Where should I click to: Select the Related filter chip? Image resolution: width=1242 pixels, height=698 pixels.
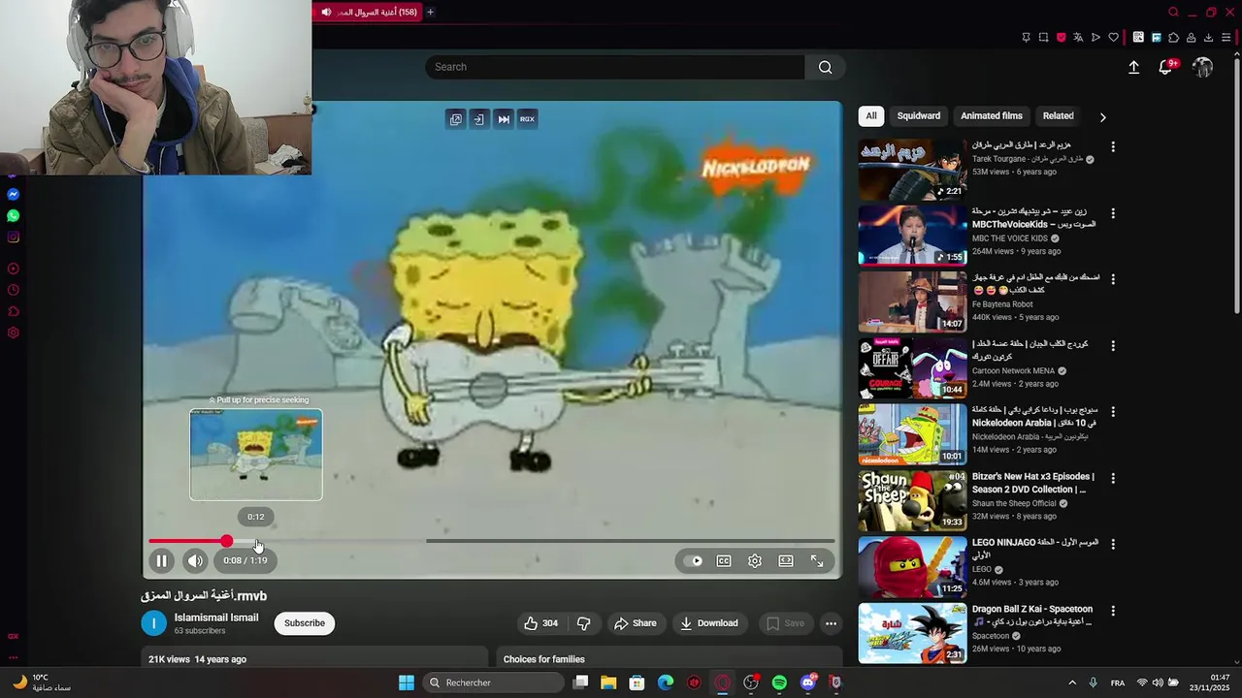[x=1058, y=116]
